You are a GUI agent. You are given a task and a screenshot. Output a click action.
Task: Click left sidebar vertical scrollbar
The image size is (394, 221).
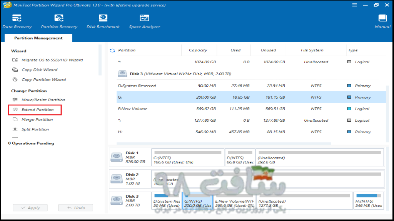tap(100, 60)
